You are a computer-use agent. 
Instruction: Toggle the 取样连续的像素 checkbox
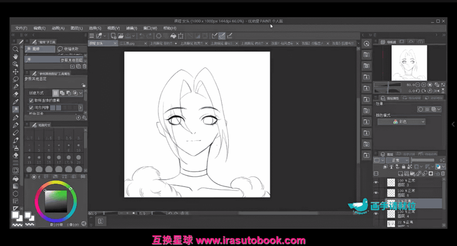click(31, 101)
